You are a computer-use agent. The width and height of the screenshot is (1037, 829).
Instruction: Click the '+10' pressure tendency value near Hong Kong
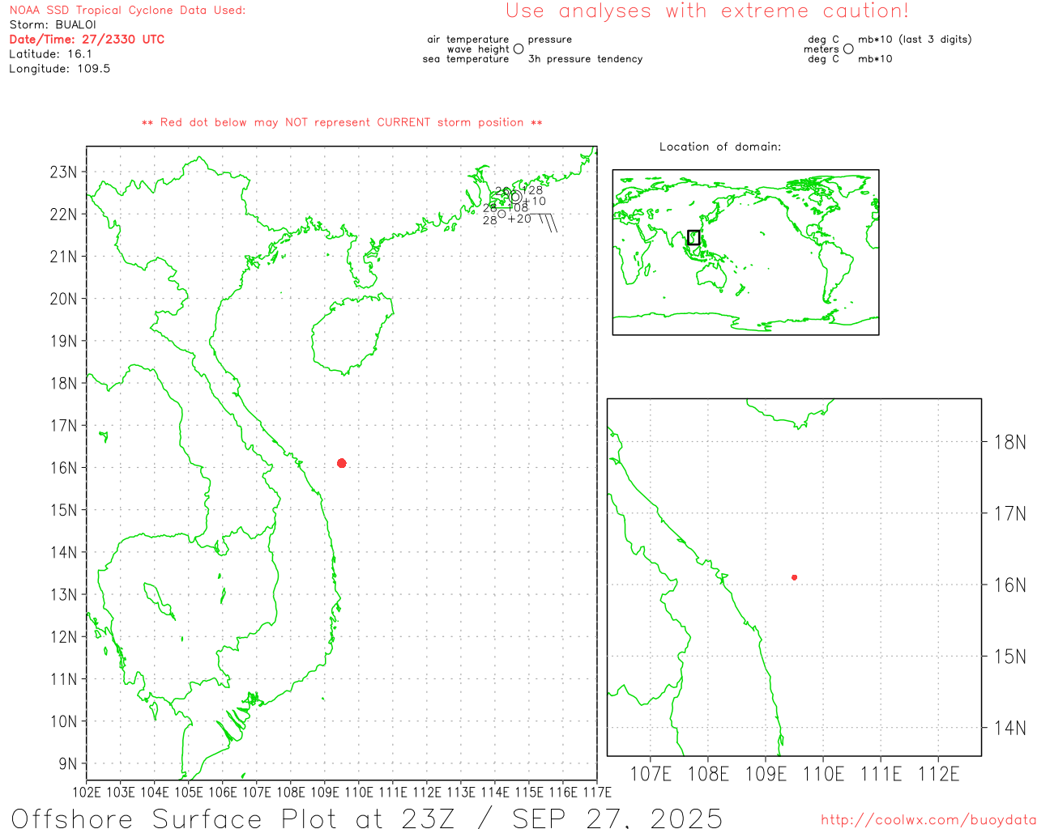click(x=534, y=202)
